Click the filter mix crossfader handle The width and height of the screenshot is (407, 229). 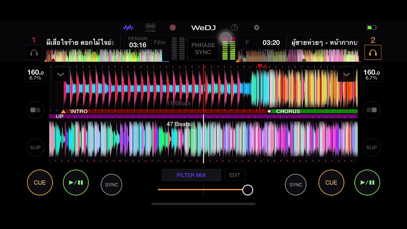[x=248, y=190]
